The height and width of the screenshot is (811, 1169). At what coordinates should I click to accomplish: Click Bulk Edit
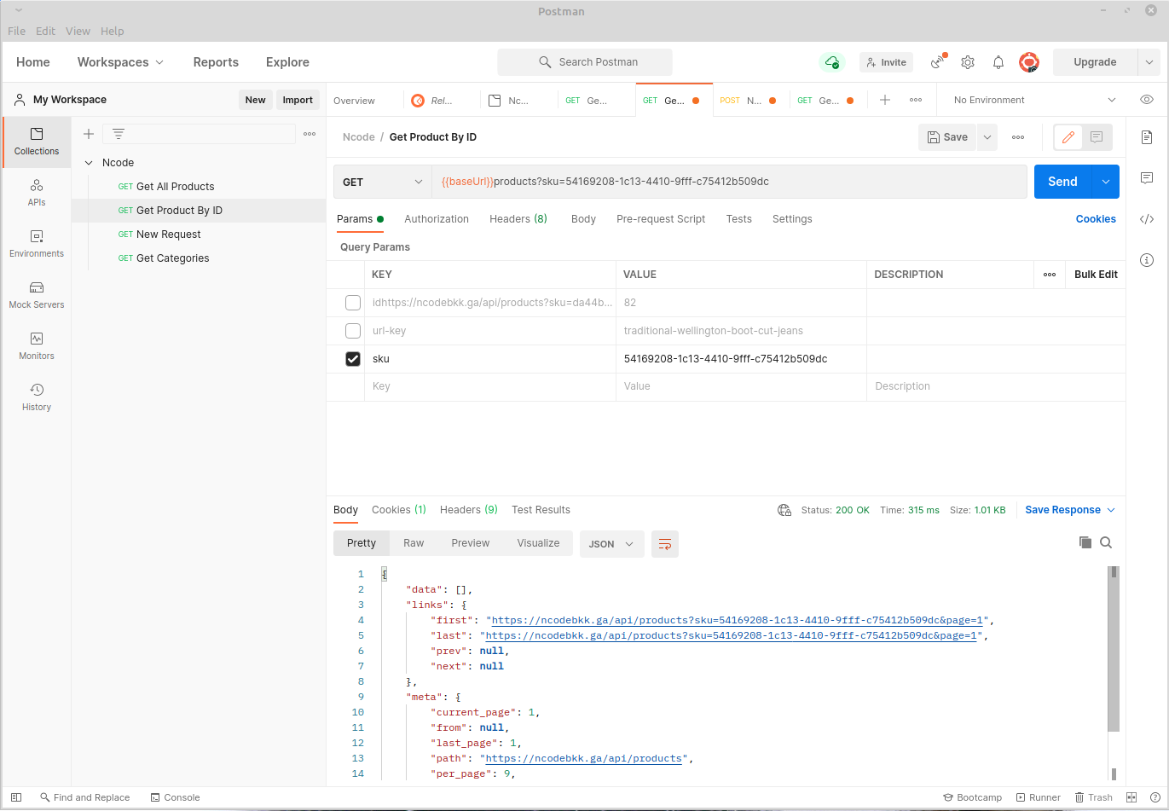[x=1096, y=275]
